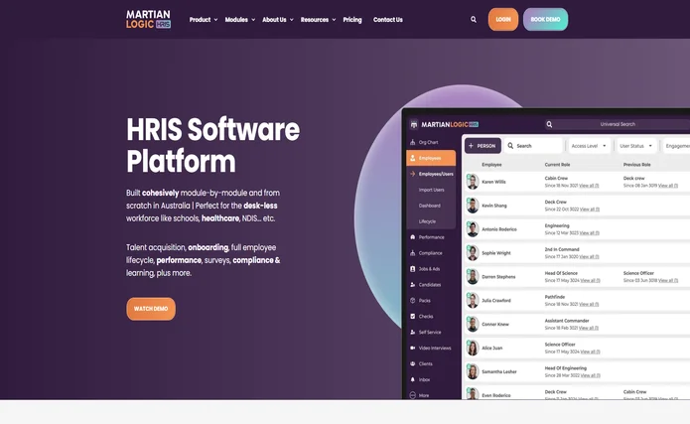The image size is (690, 424).
Task: Click the Employee column header
Action: pos(491,165)
